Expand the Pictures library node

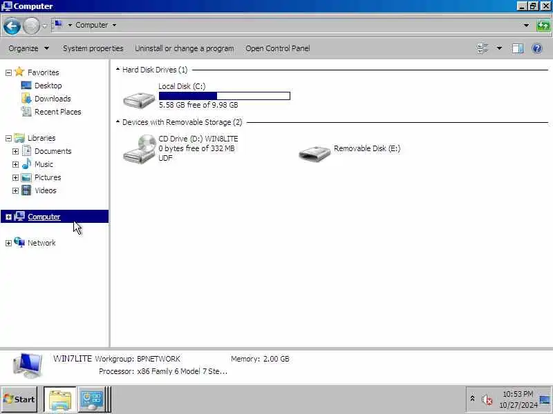pos(15,177)
